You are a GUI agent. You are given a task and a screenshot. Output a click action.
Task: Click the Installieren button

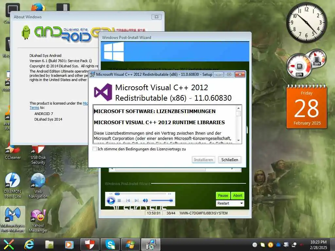pos(203,159)
